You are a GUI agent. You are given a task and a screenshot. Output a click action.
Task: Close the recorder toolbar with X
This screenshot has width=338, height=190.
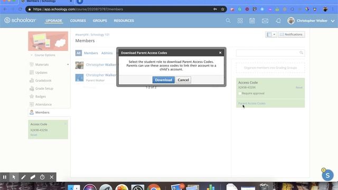point(52,177)
